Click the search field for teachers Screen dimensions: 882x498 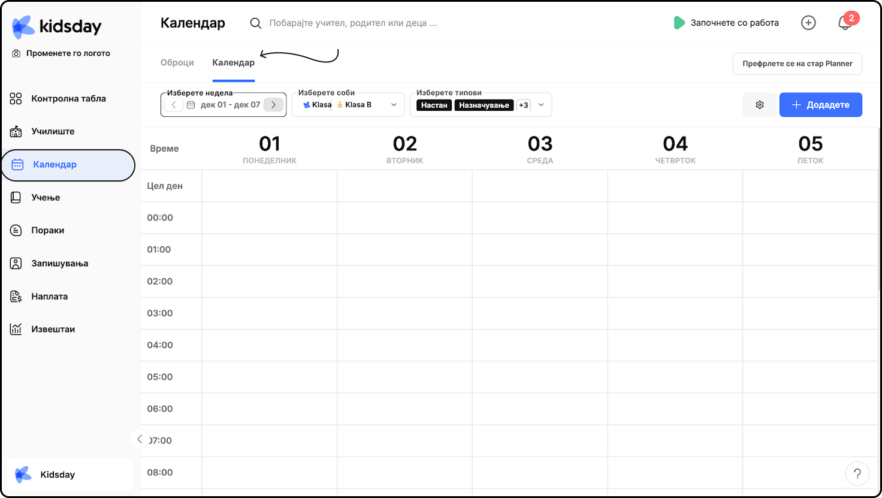(x=354, y=23)
